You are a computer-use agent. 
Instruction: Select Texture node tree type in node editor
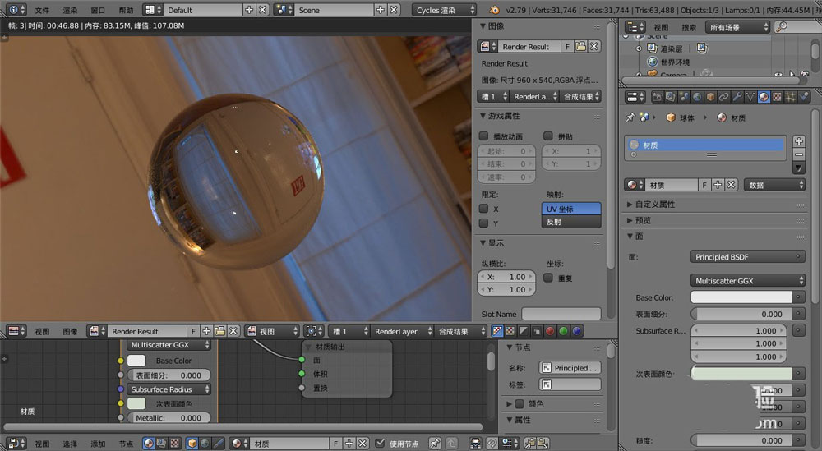(x=175, y=444)
